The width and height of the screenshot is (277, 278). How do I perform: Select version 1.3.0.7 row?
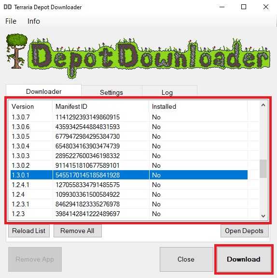tap(129, 117)
